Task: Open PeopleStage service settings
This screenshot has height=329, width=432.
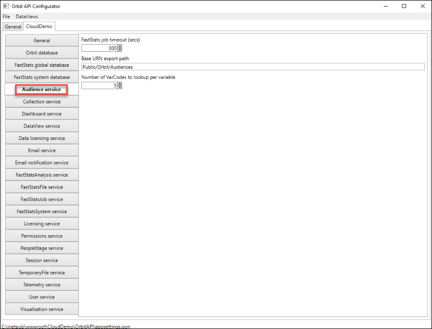Action: pos(42,248)
